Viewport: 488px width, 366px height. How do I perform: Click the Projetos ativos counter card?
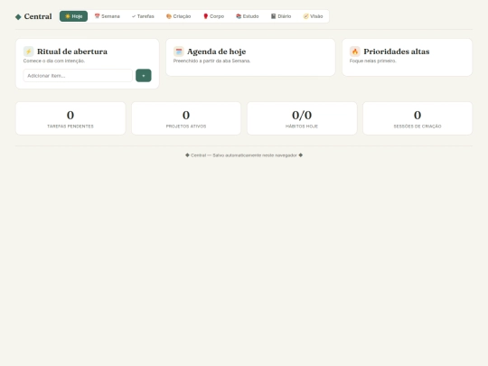coord(186,118)
